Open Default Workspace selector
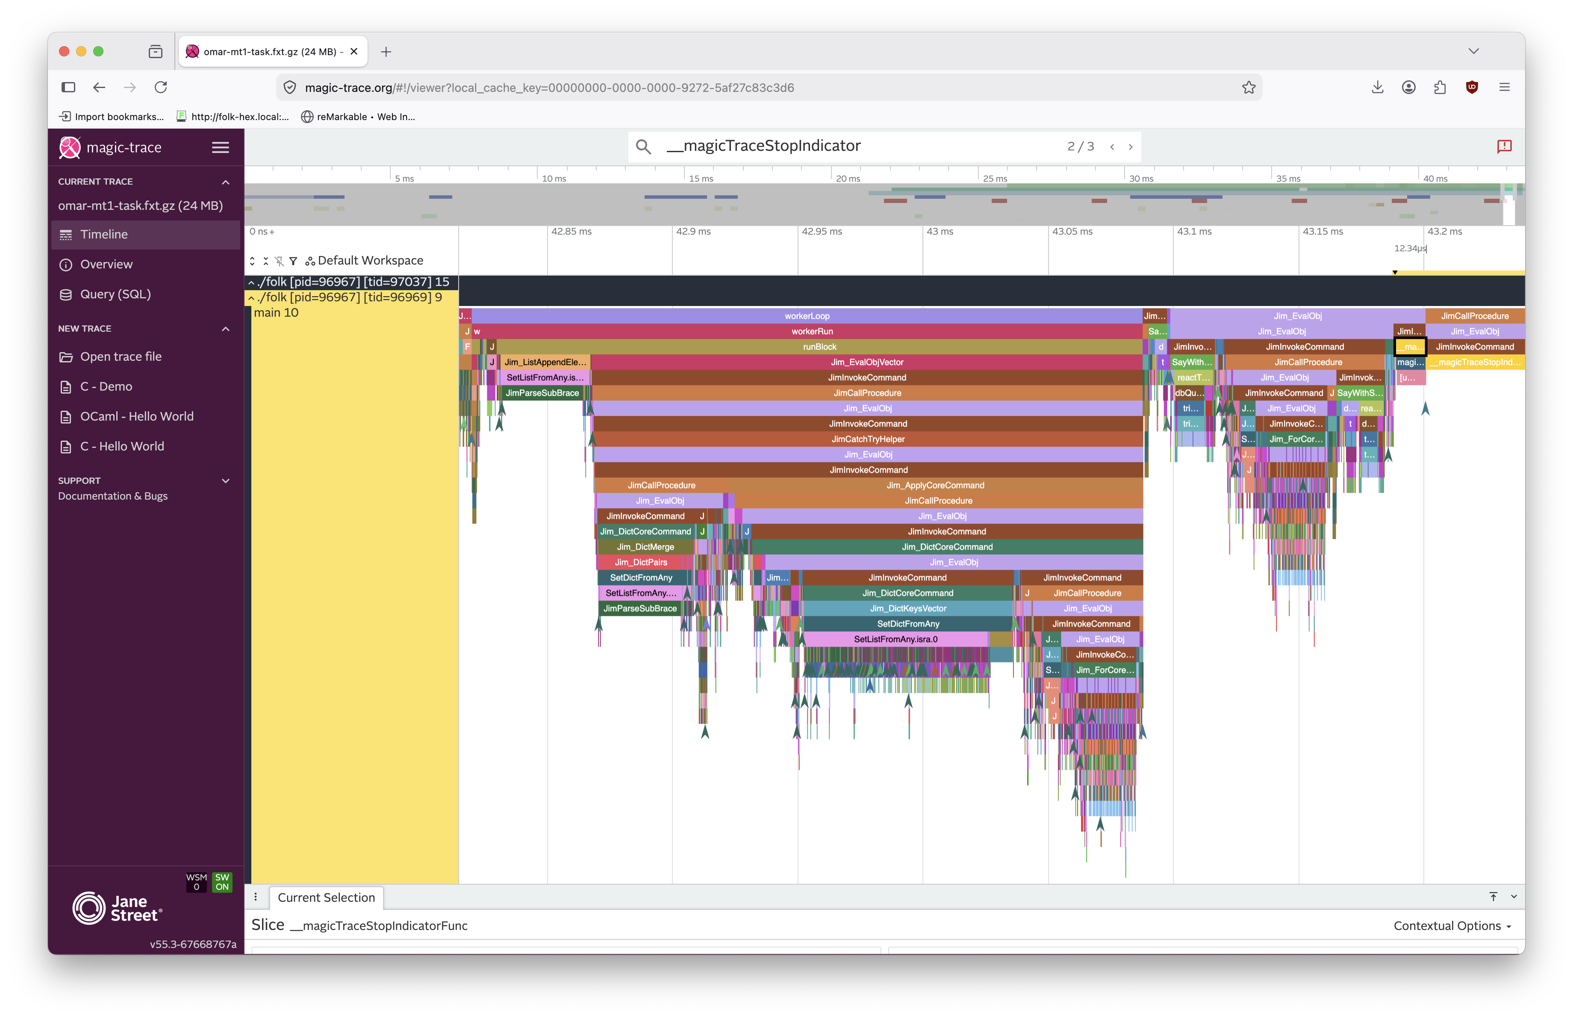Viewport: 1573px width, 1018px height. 364,261
